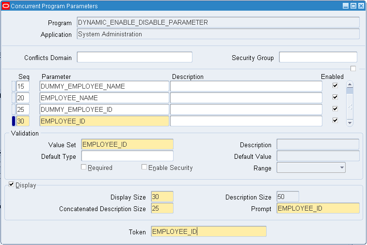The image size is (367, 245).
Task: Click the Default Type field
Action: pos(128,156)
